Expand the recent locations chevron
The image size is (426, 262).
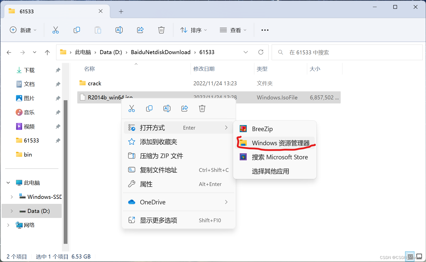(x=35, y=52)
